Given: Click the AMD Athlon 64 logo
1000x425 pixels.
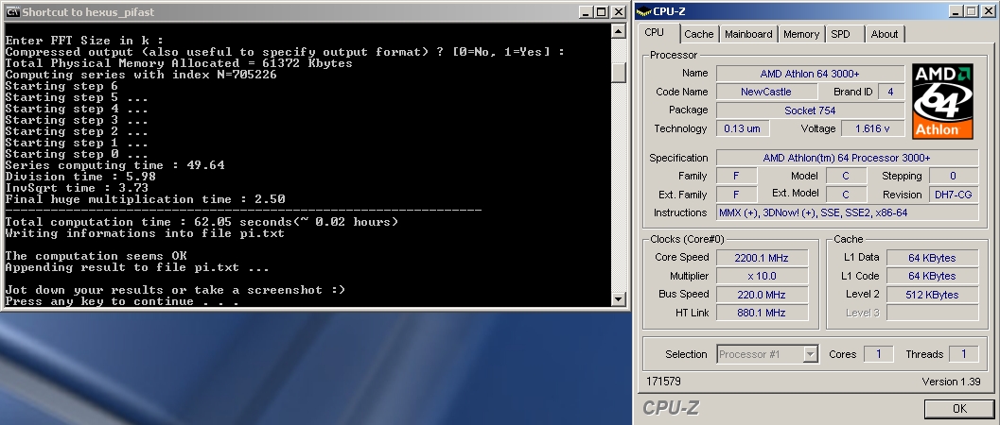Looking at the screenshot, I should coord(942,101).
